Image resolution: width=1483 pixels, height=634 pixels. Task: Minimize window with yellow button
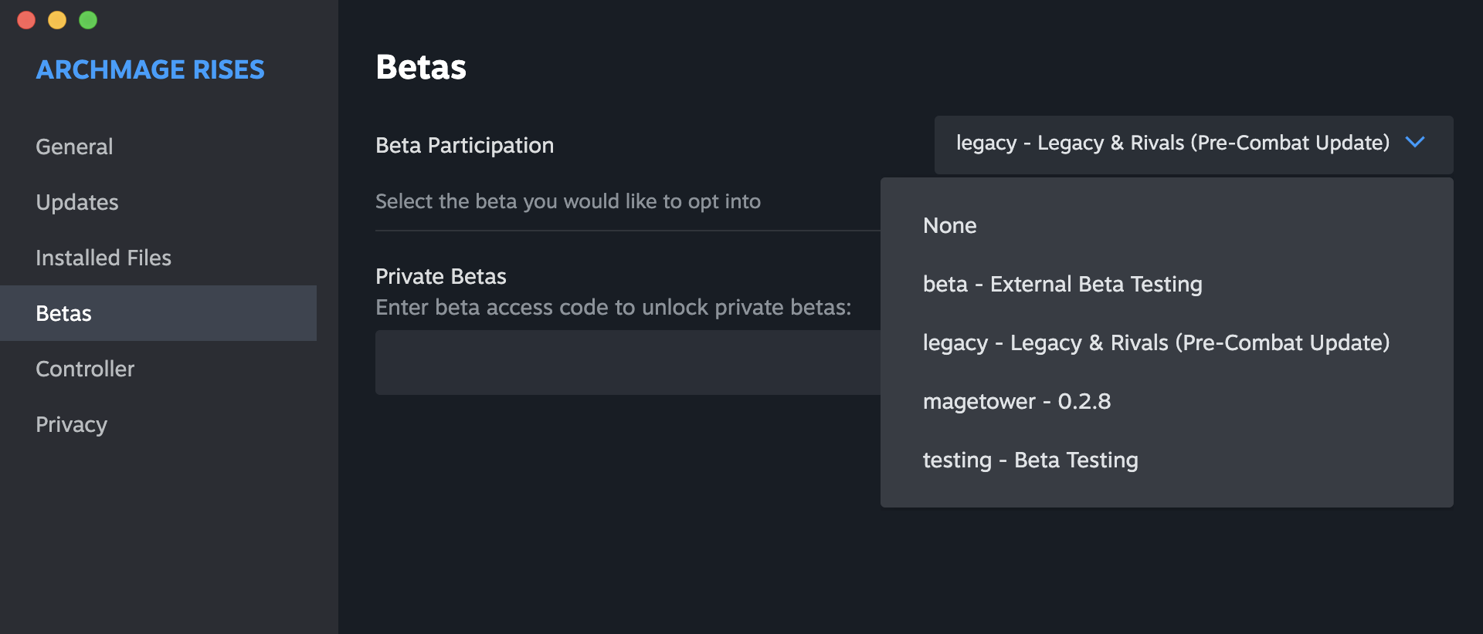pos(57,20)
